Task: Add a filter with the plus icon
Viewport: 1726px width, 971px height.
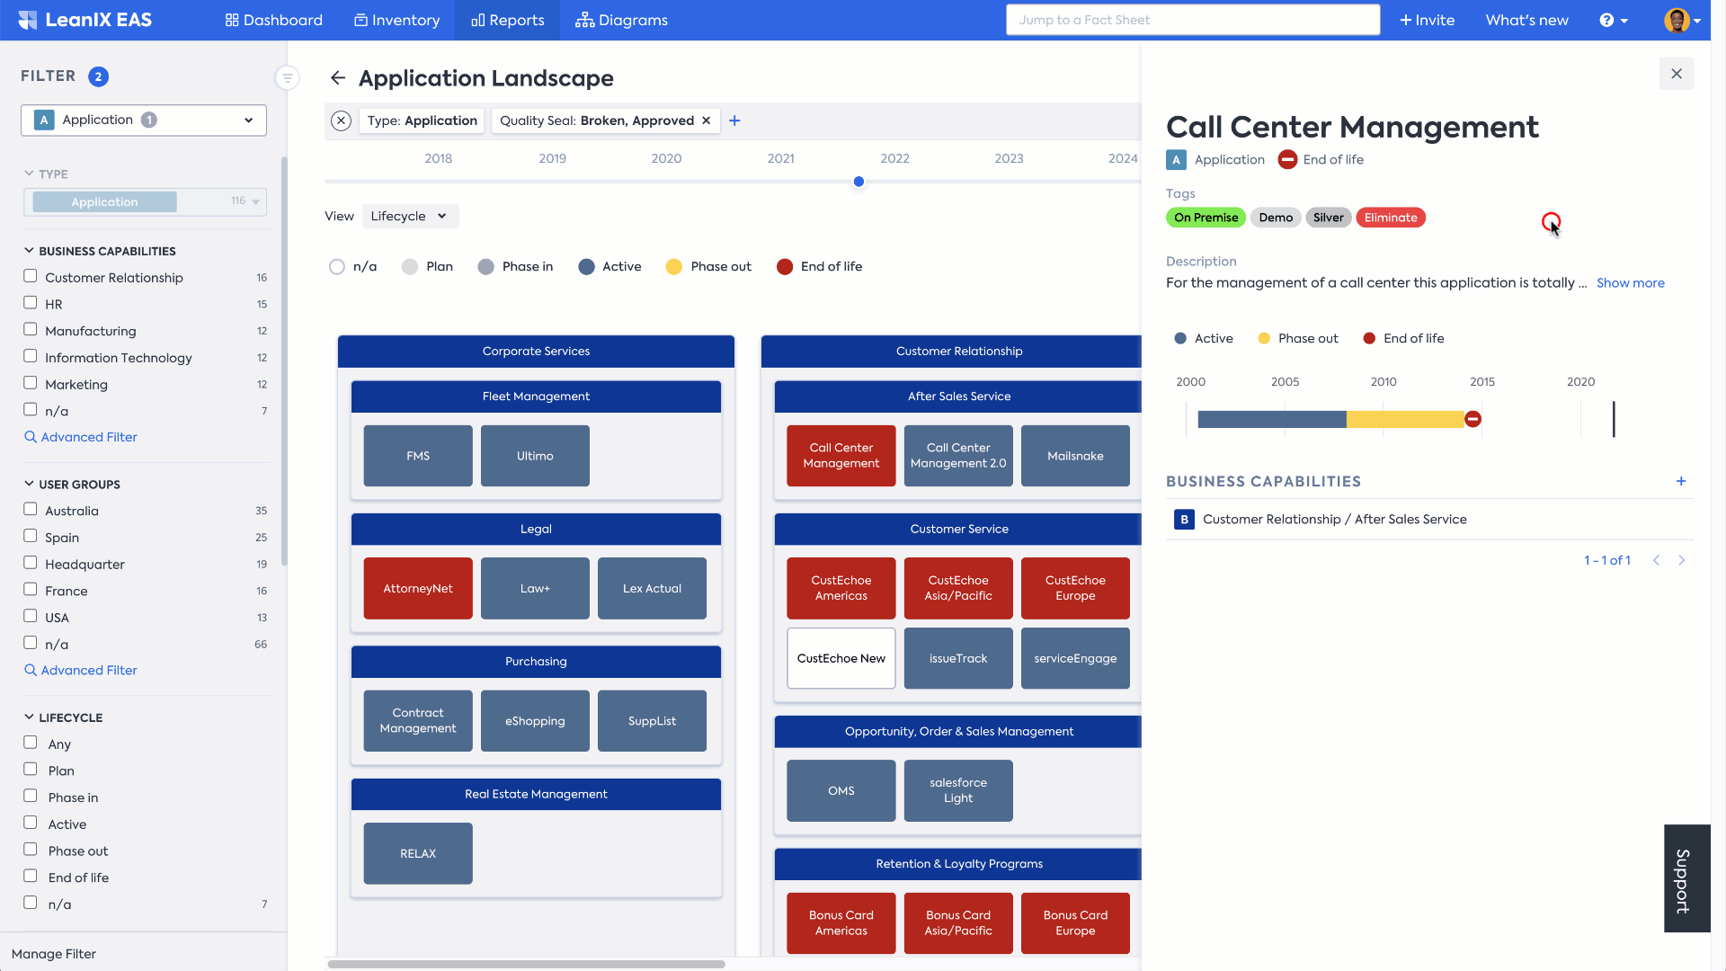Action: 734,120
